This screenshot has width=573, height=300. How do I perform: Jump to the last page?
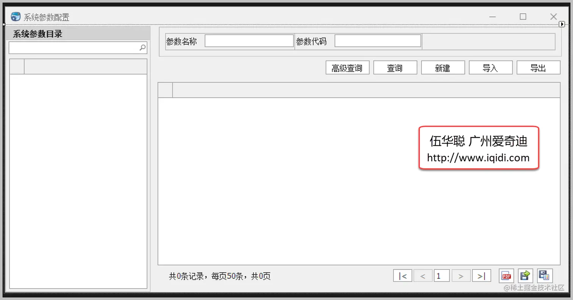(482, 276)
